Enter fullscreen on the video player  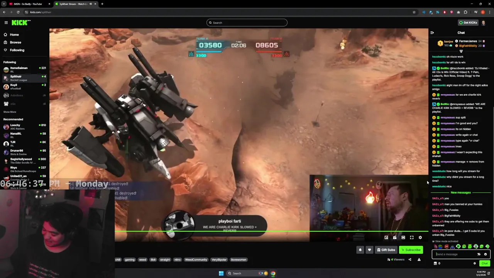[412, 238]
